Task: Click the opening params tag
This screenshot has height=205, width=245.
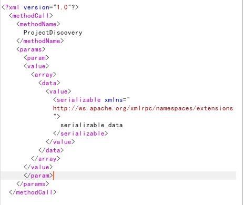Action: click(x=31, y=49)
